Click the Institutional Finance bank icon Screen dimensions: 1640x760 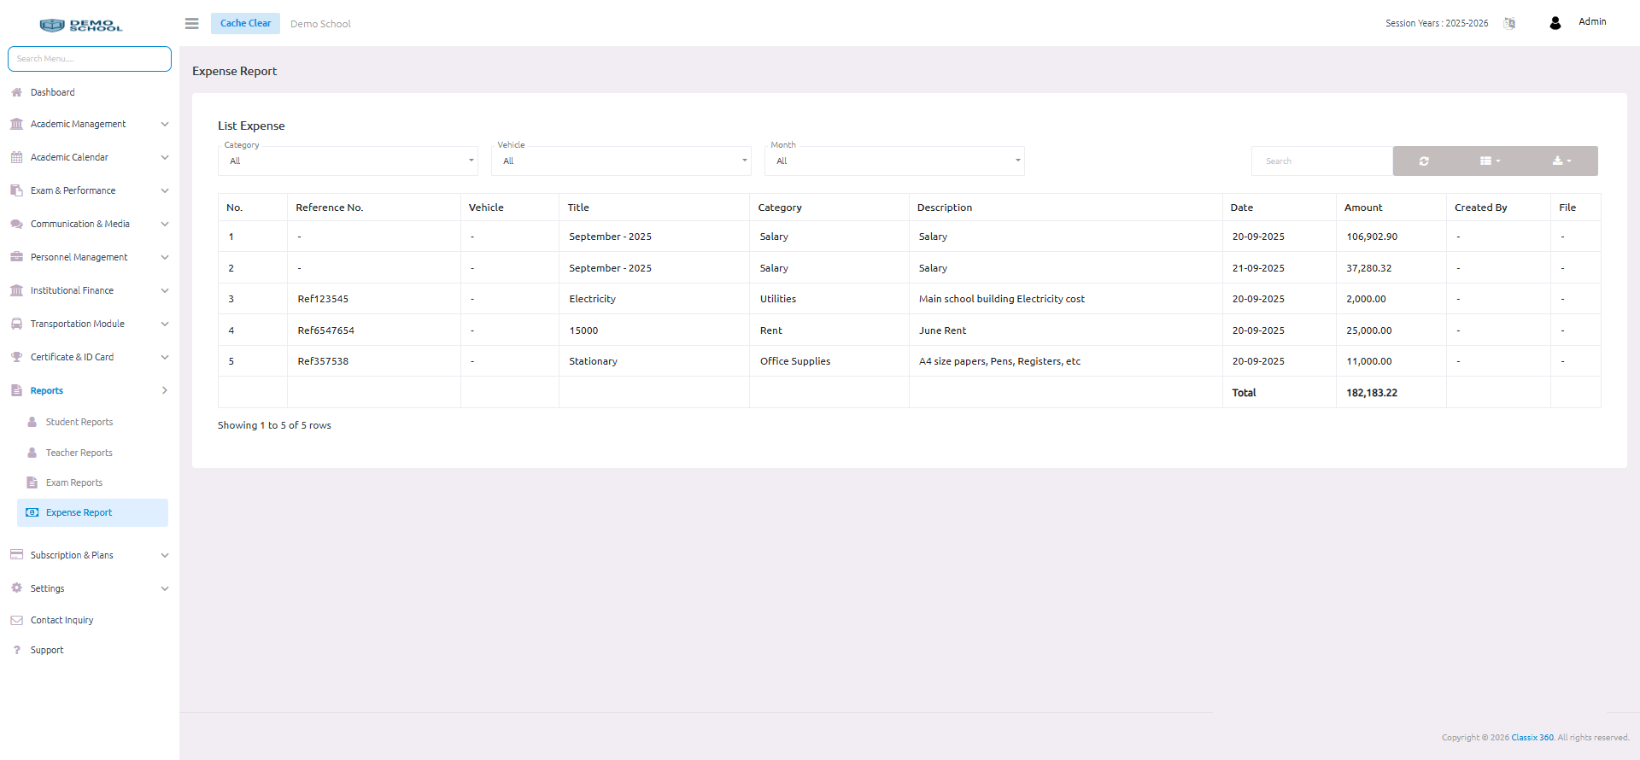(x=16, y=290)
